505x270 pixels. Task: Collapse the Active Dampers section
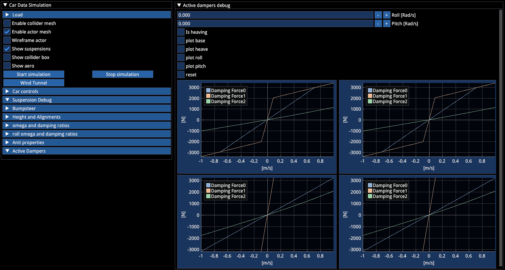pyautogui.click(x=87, y=151)
